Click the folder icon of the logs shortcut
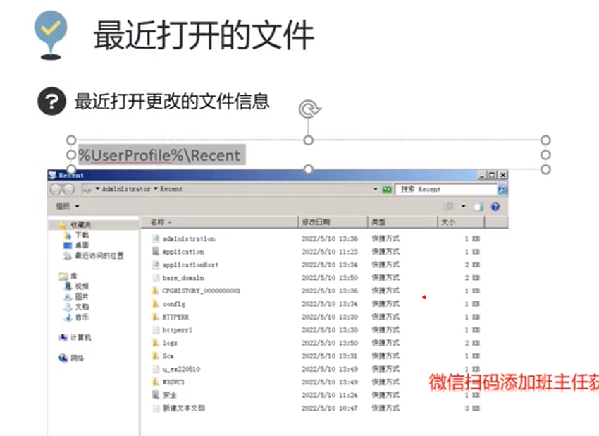This screenshot has height=436, width=599. pos(156,343)
